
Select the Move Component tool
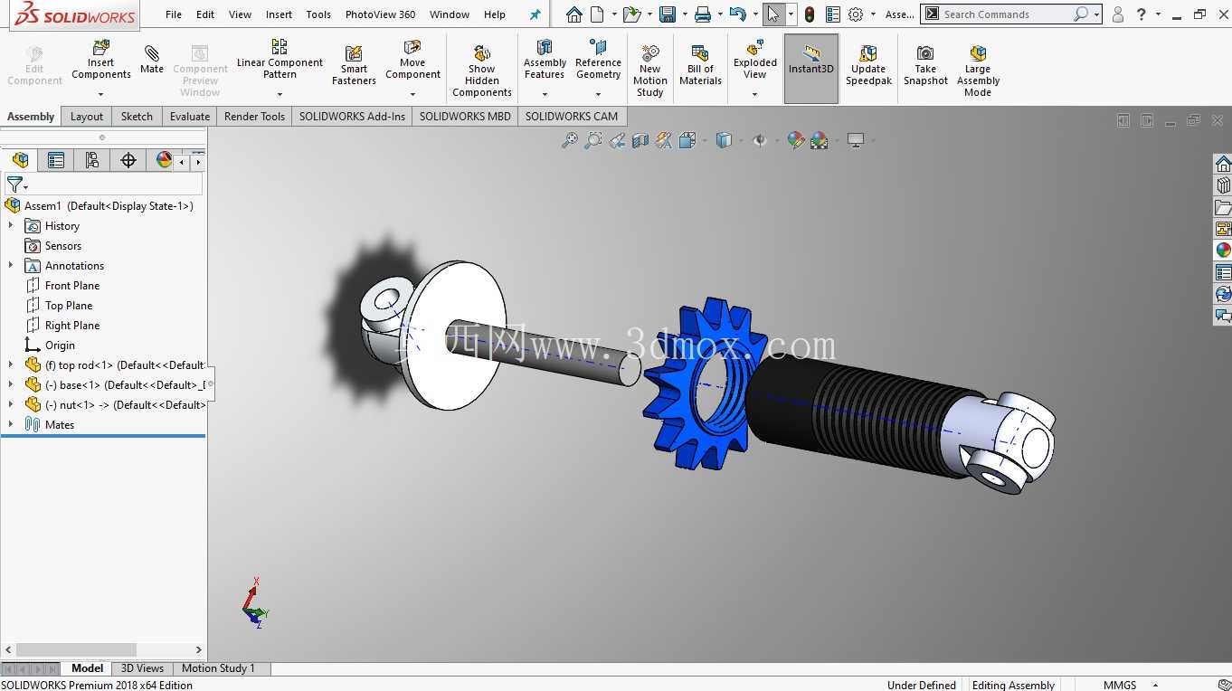412,60
